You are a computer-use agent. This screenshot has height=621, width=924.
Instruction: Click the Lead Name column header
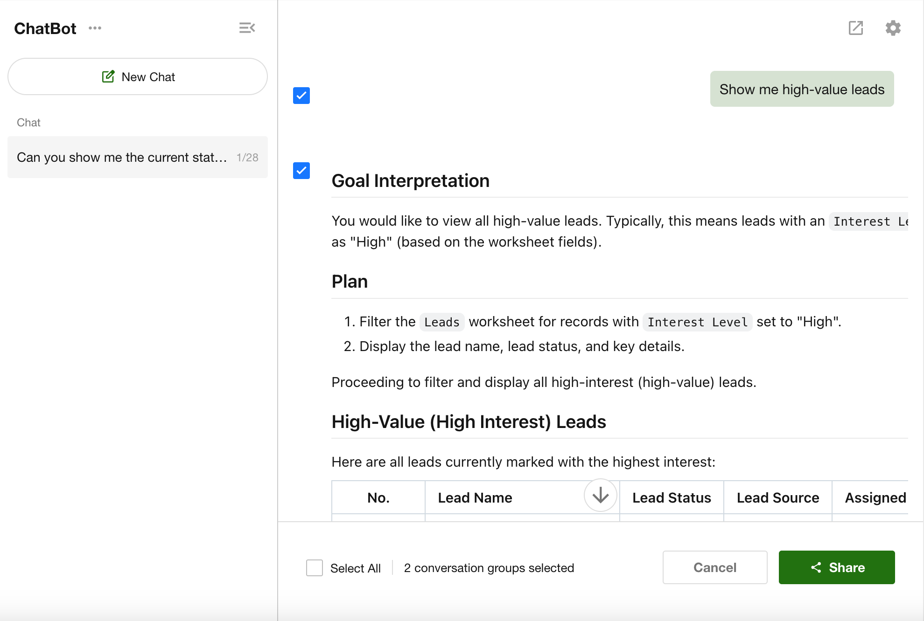point(475,497)
